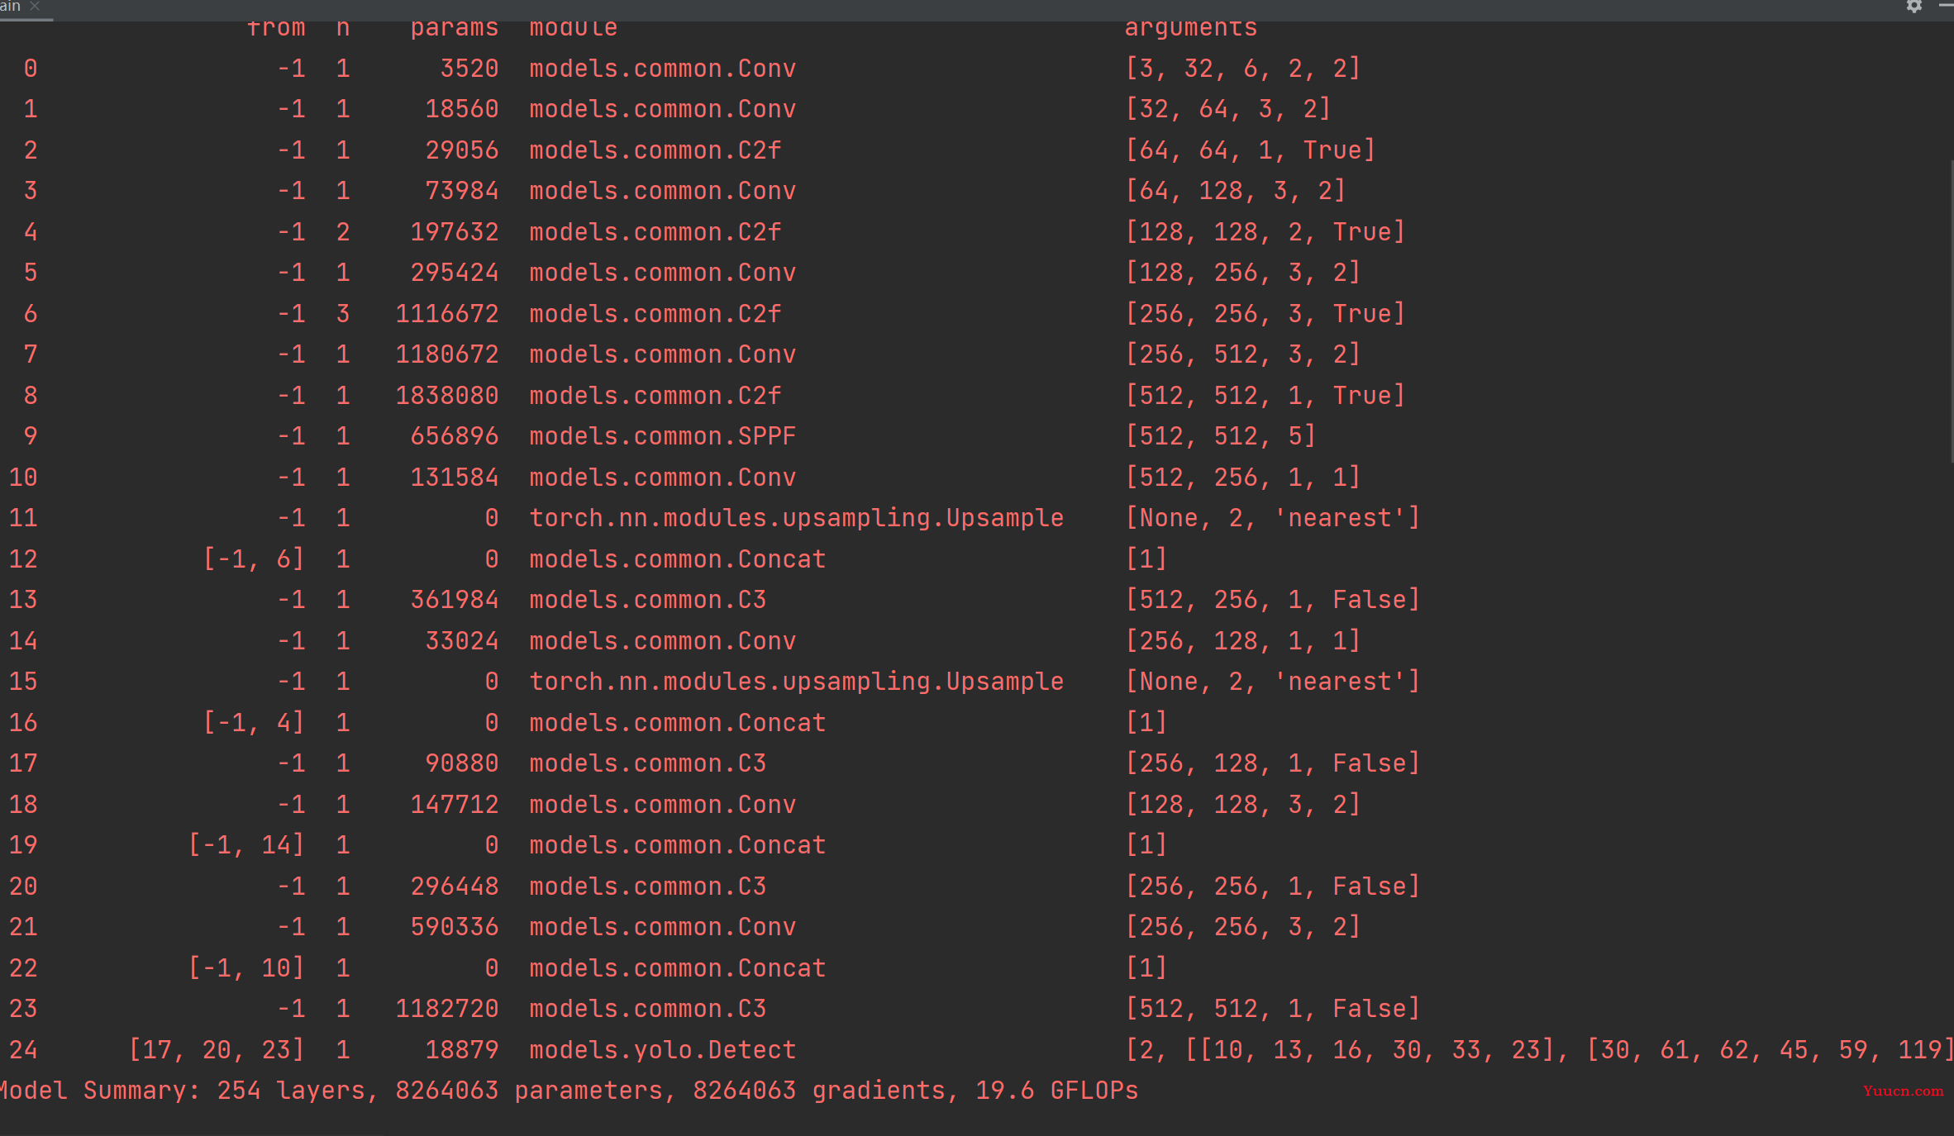Click the console vertical scrollbar

[x=1952, y=314]
